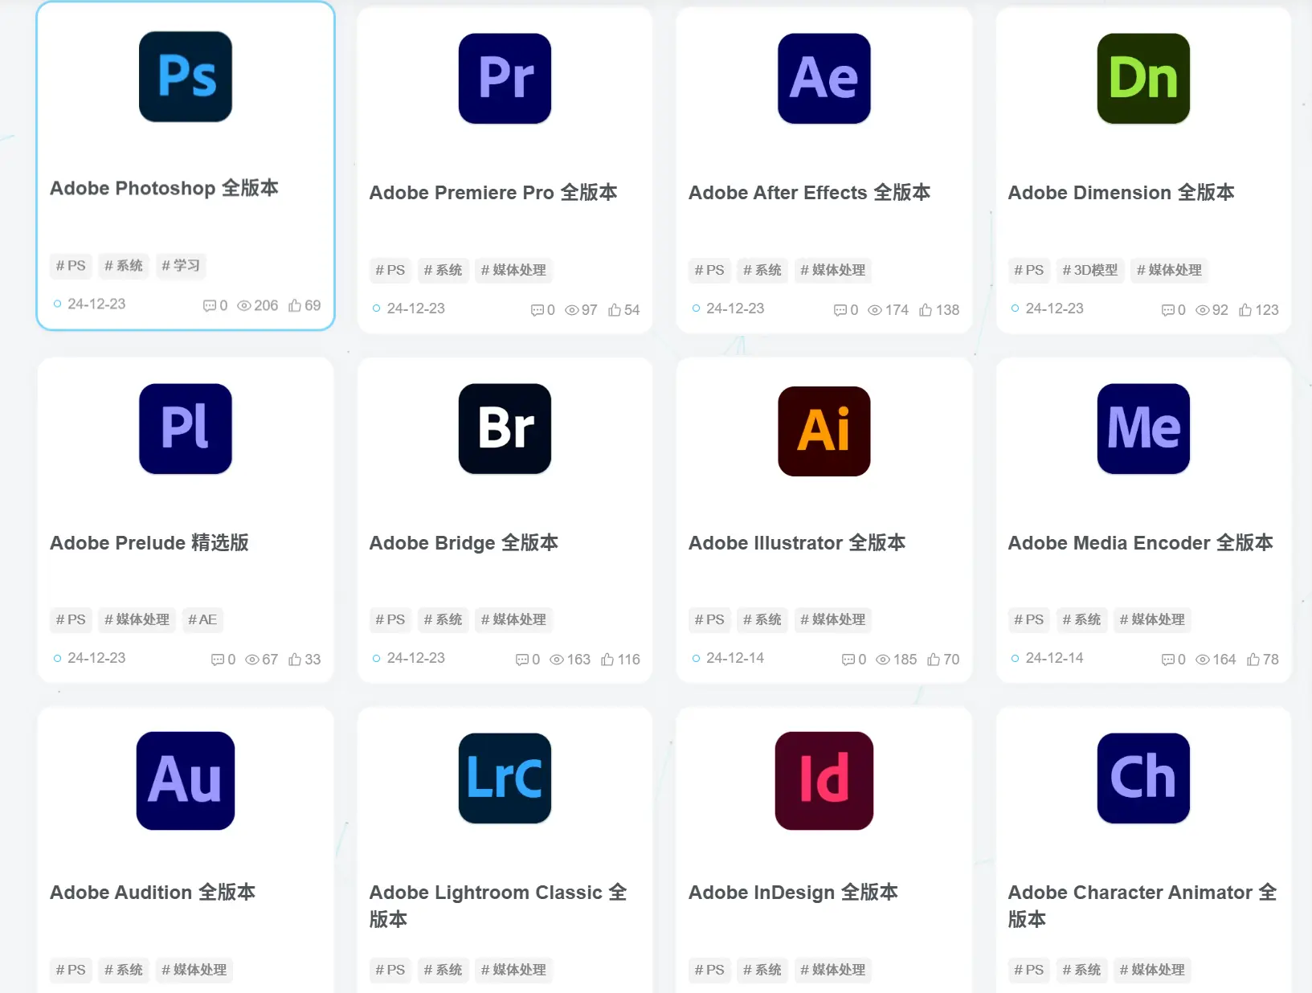Click the comment icon on Prelude card
The height and width of the screenshot is (993, 1312).
tap(218, 660)
